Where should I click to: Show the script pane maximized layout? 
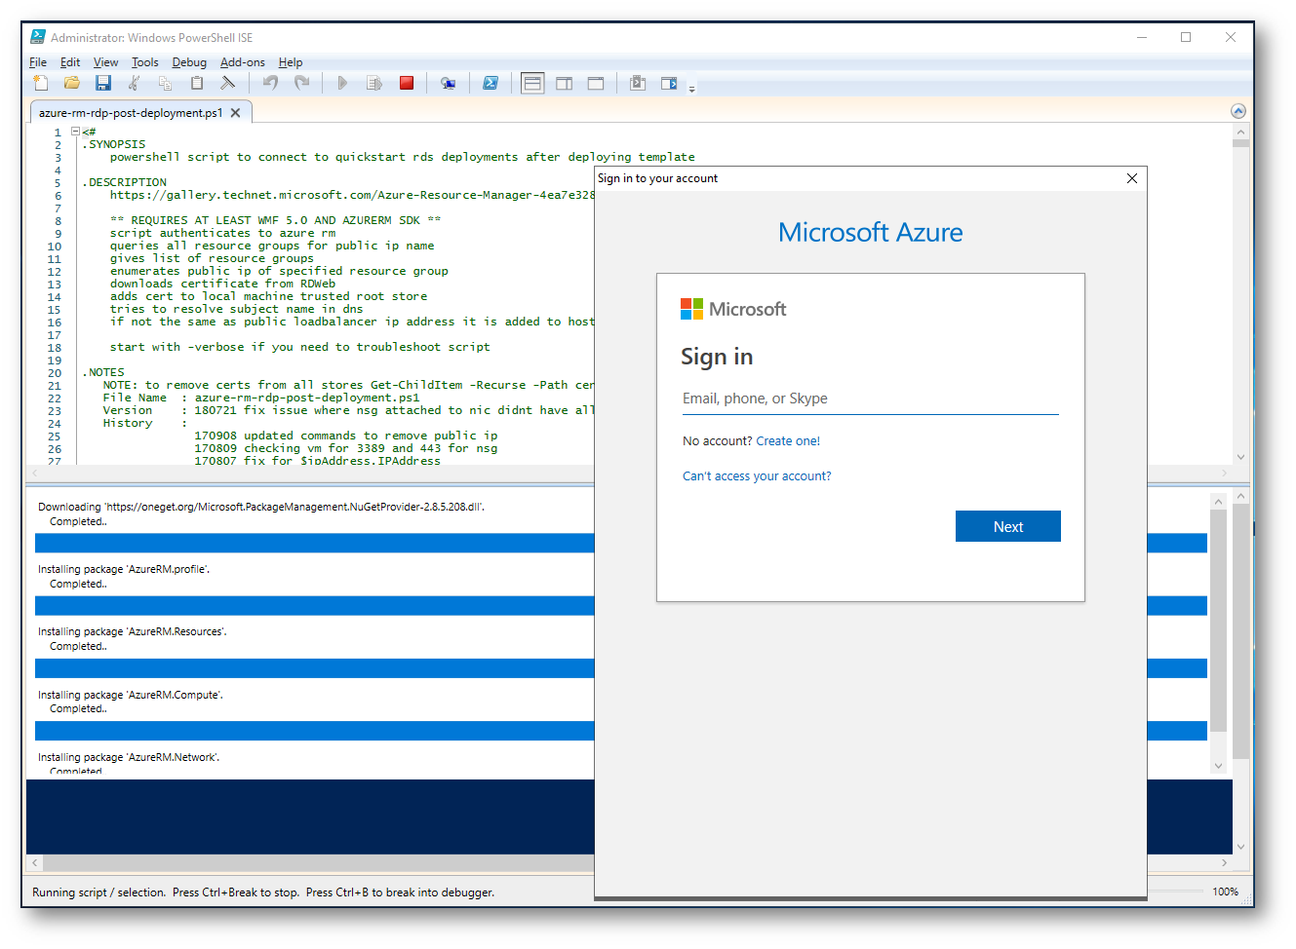click(x=596, y=83)
